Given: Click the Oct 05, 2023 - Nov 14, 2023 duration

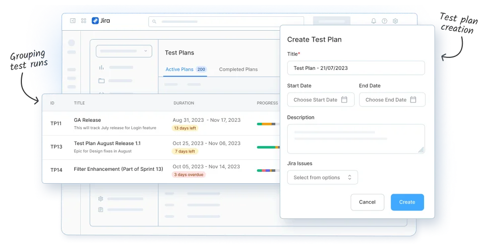Looking at the screenshot, I should click(x=206, y=166).
